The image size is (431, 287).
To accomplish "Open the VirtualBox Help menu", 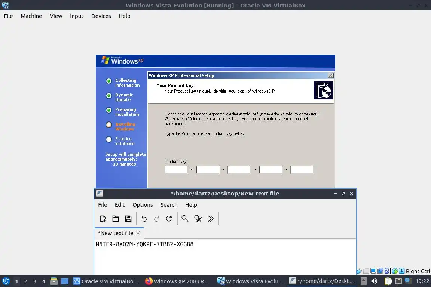I will (124, 16).
